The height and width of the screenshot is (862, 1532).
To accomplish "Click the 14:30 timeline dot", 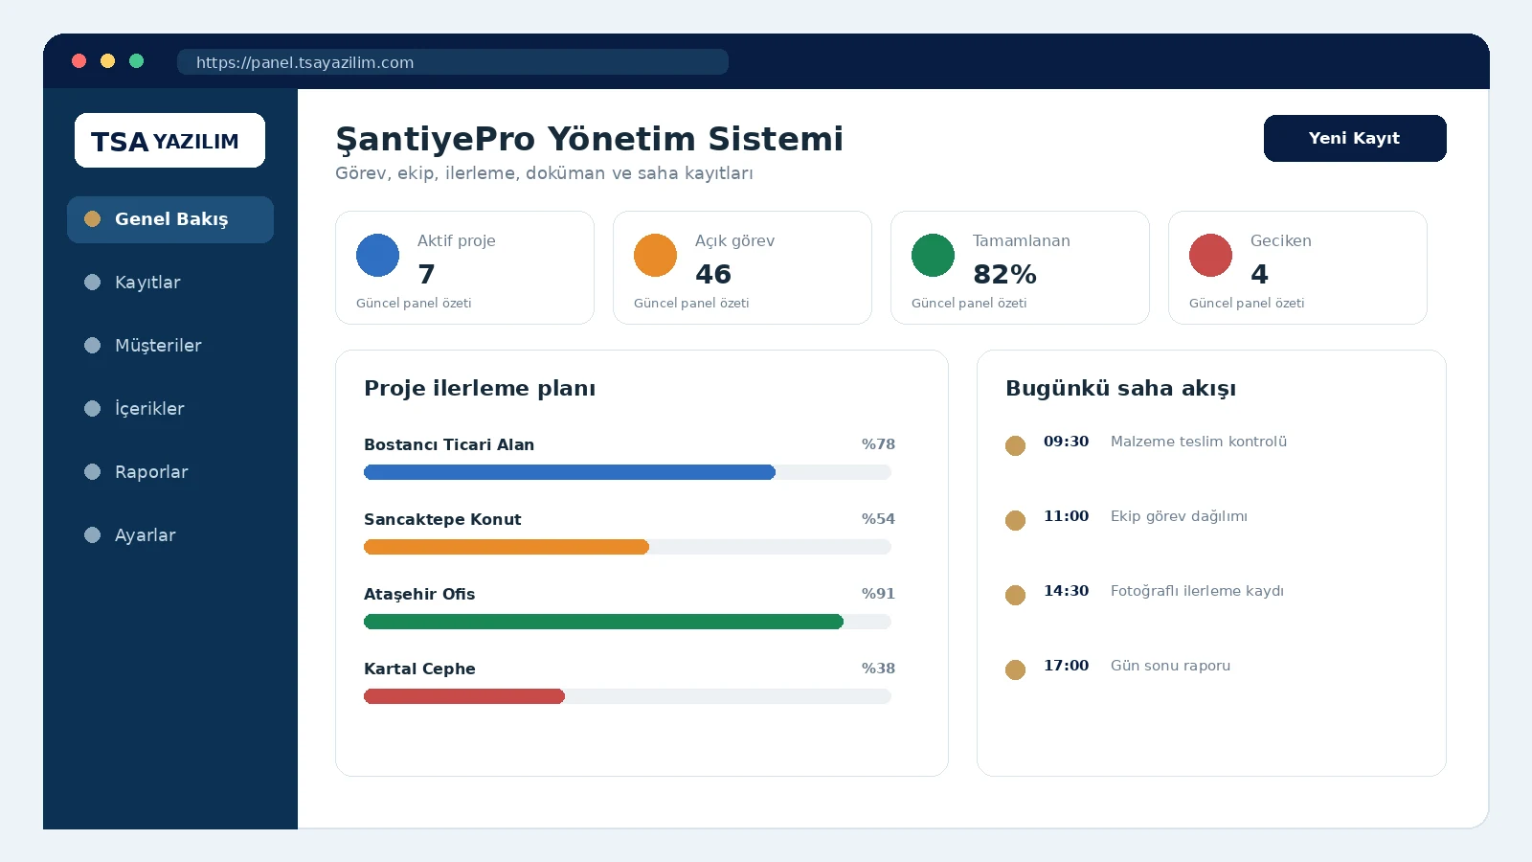I will pos(1015,595).
